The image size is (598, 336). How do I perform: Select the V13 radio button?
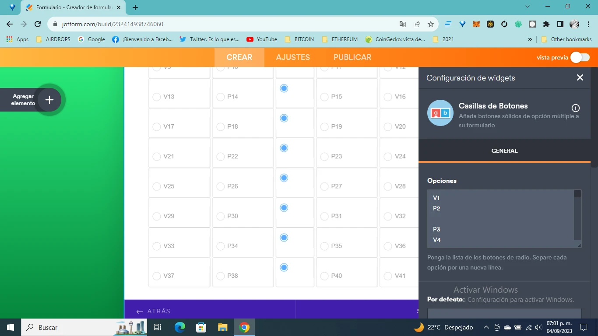pos(157,97)
